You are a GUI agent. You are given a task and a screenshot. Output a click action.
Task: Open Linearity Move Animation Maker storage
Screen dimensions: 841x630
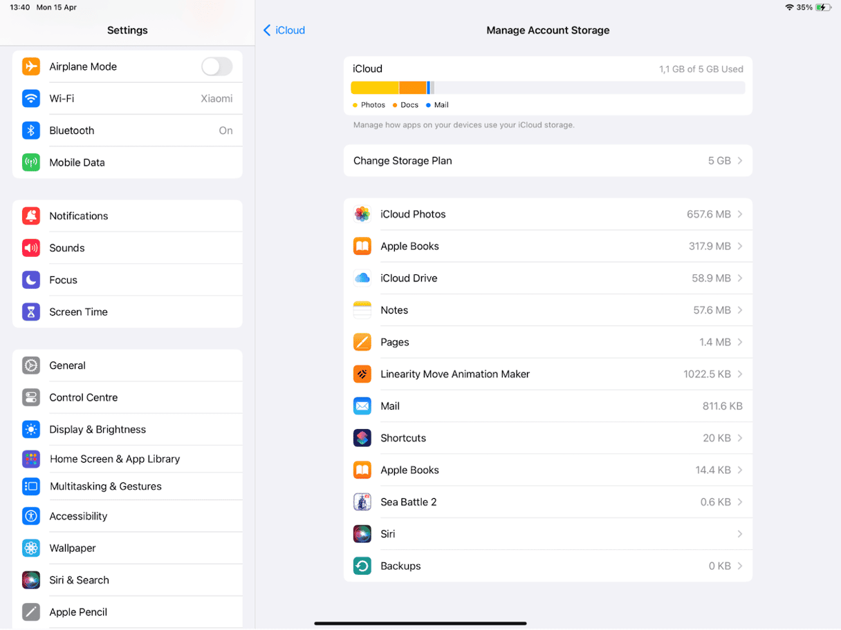point(548,374)
